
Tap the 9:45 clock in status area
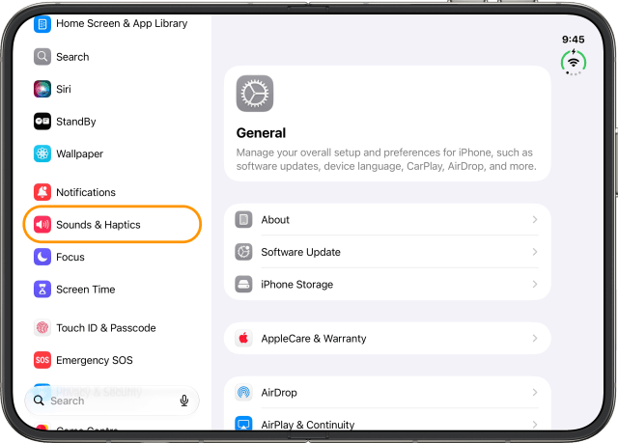(573, 40)
